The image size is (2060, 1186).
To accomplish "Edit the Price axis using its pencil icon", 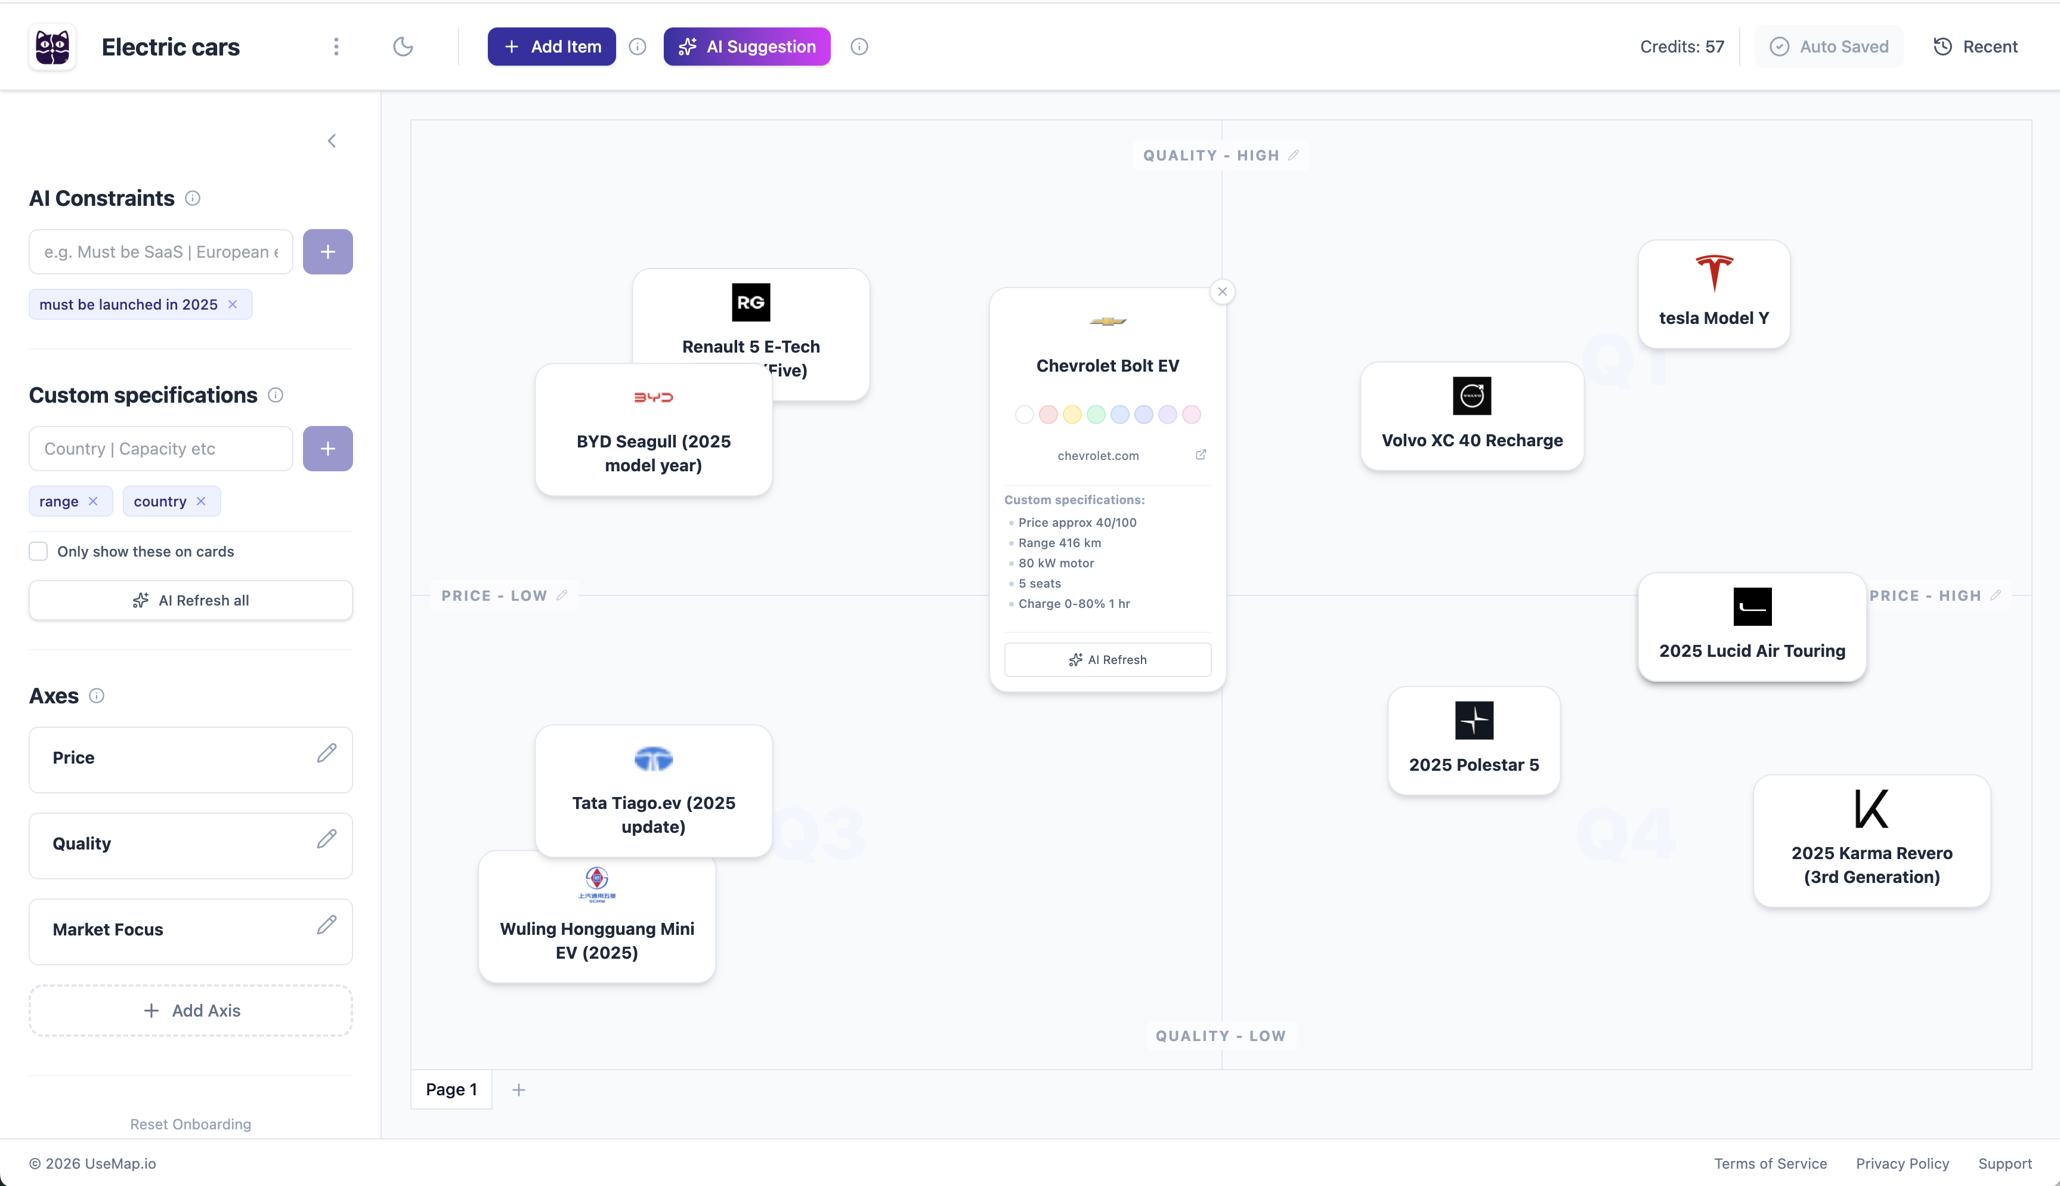I will 326,754.
